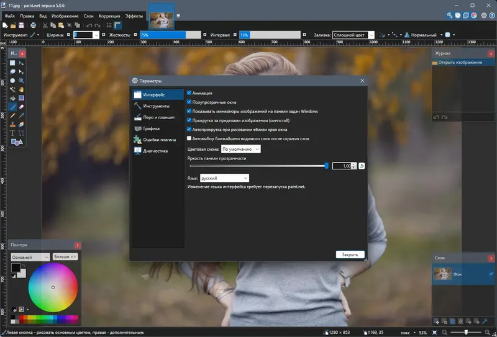Select the Paint Bucket tool
Image resolution: width=497 pixels, height=337 pixels.
pyautogui.click(x=12, y=98)
